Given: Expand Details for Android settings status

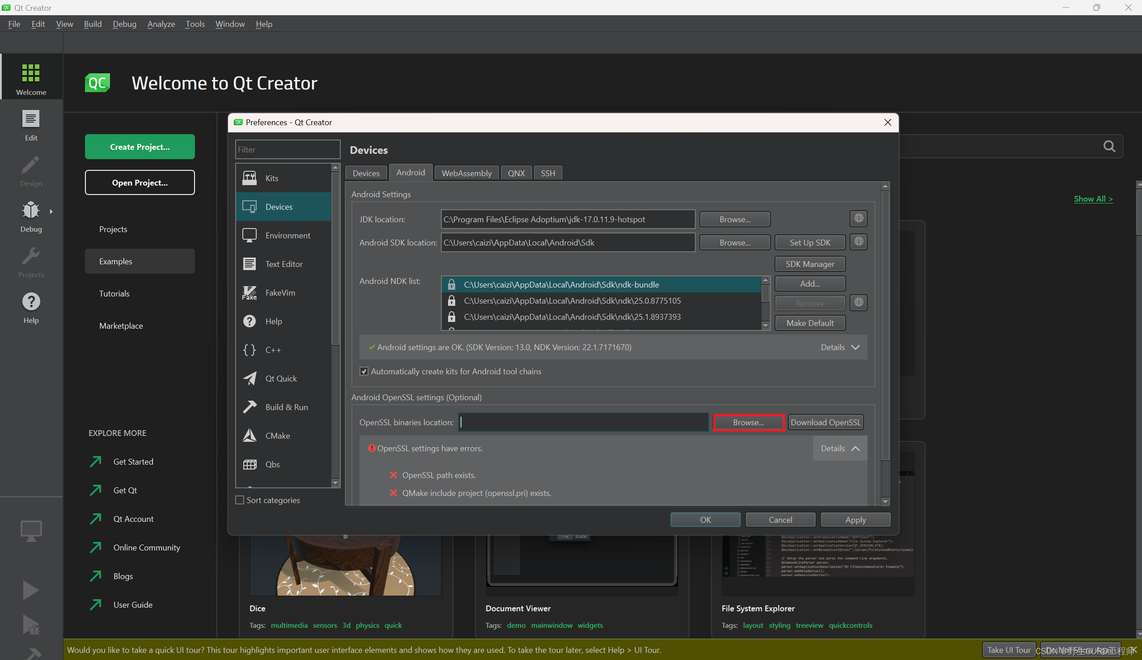Looking at the screenshot, I should click(x=840, y=347).
